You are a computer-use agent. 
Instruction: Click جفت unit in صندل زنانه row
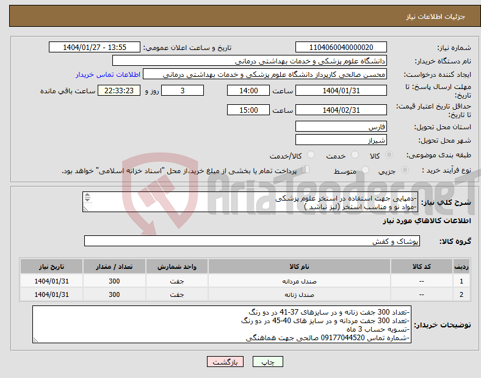coord(176,294)
